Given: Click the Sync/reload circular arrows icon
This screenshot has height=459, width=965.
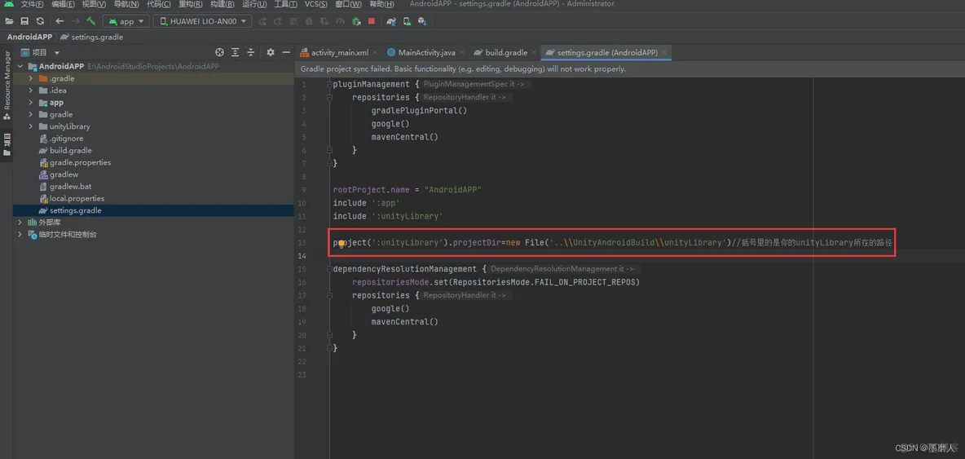Looking at the screenshot, I should 40,21.
